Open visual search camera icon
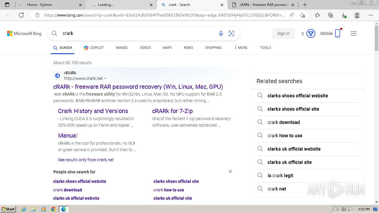This screenshot has height=213, width=379. [232, 33]
